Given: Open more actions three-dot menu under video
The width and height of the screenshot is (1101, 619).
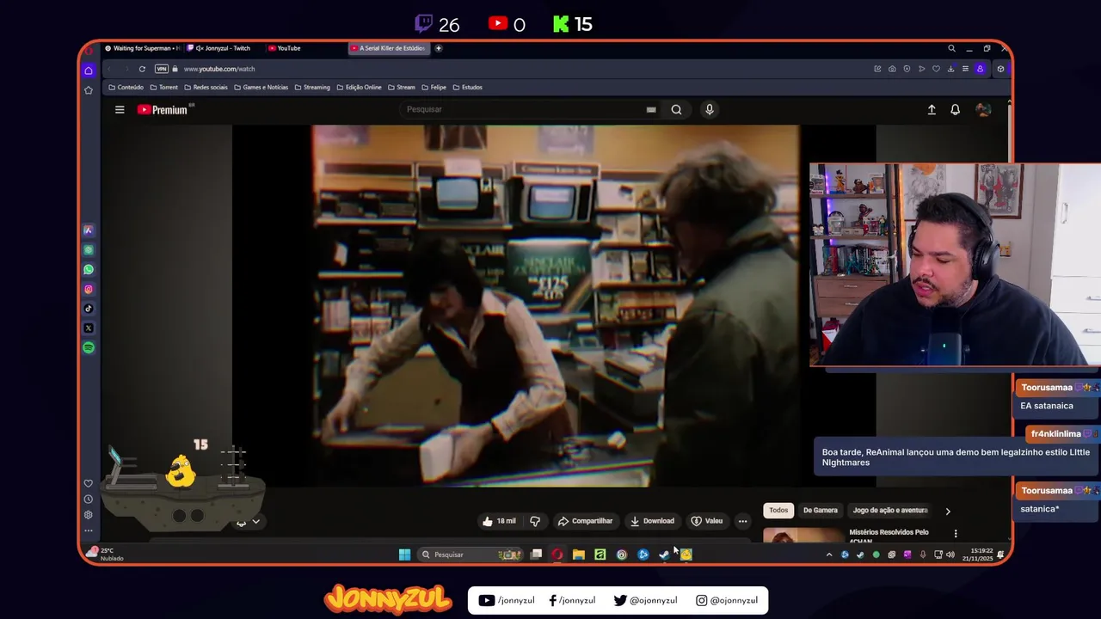Looking at the screenshot, I should [742, 521].
